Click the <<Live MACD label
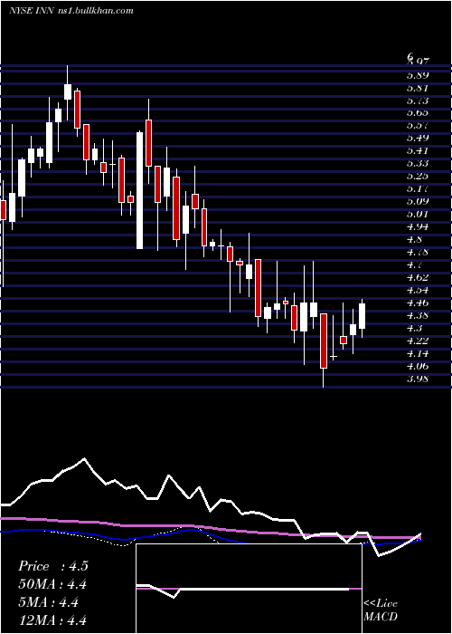 click(381, 610)
